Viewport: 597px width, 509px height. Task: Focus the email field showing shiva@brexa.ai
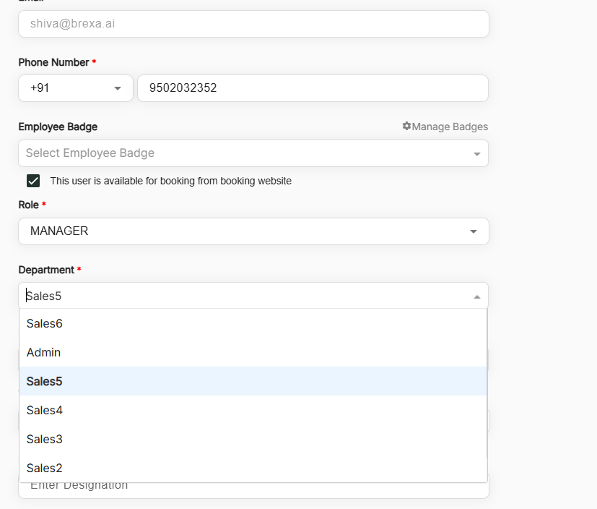tap(253, 24)
